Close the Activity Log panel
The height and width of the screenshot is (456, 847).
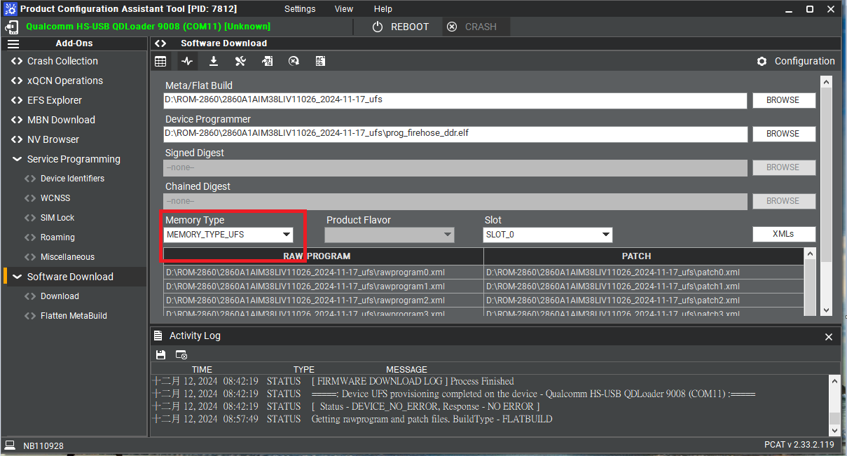click(829, 337)
